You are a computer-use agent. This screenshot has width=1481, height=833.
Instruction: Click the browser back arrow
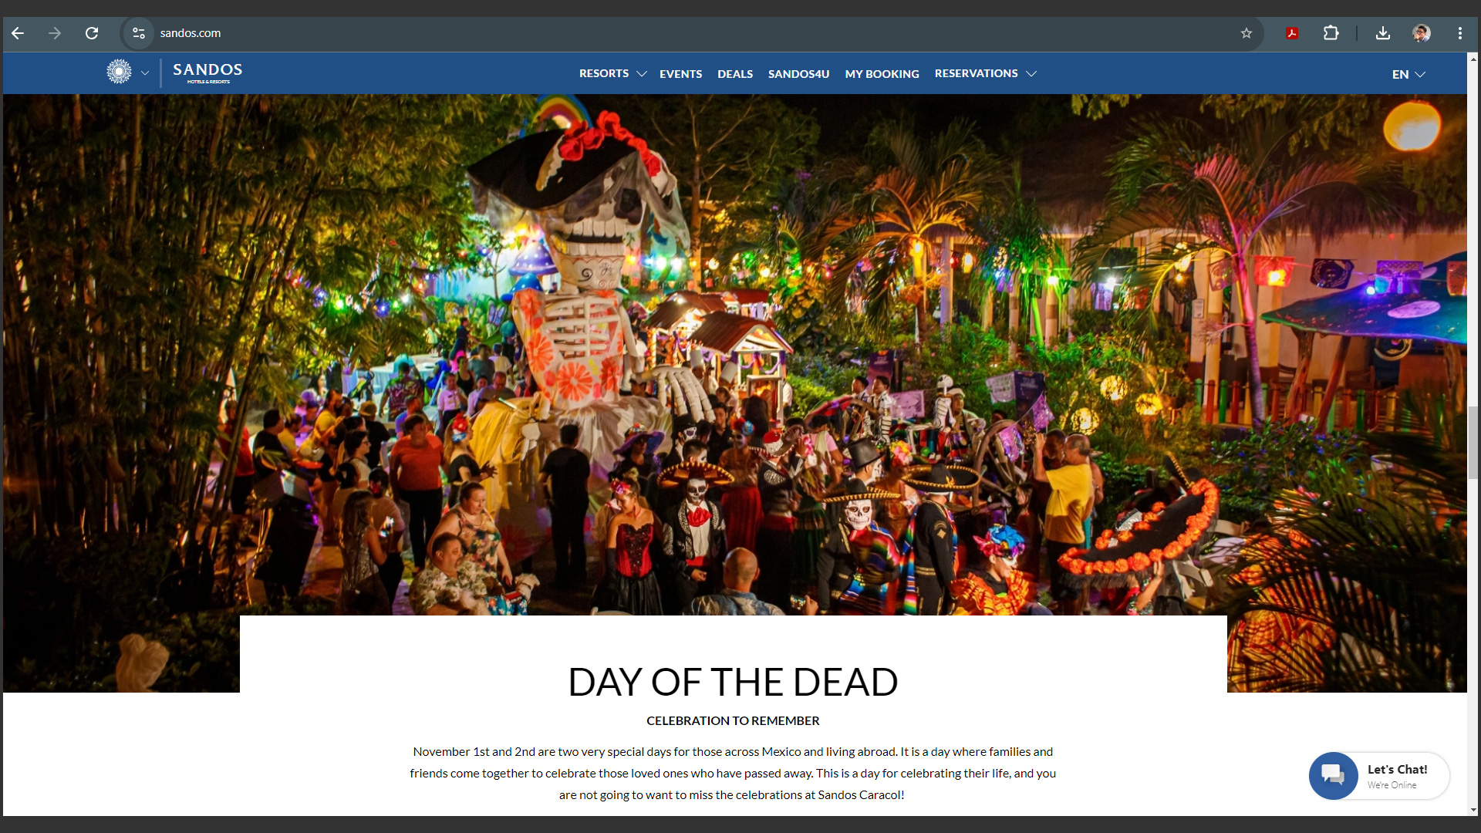point(18,33)
